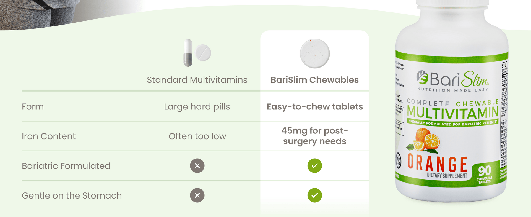Click the green checkmark in Gentle on the Stomach row
531x217 pixels.
pyautogui.click(x=315, y=195)
